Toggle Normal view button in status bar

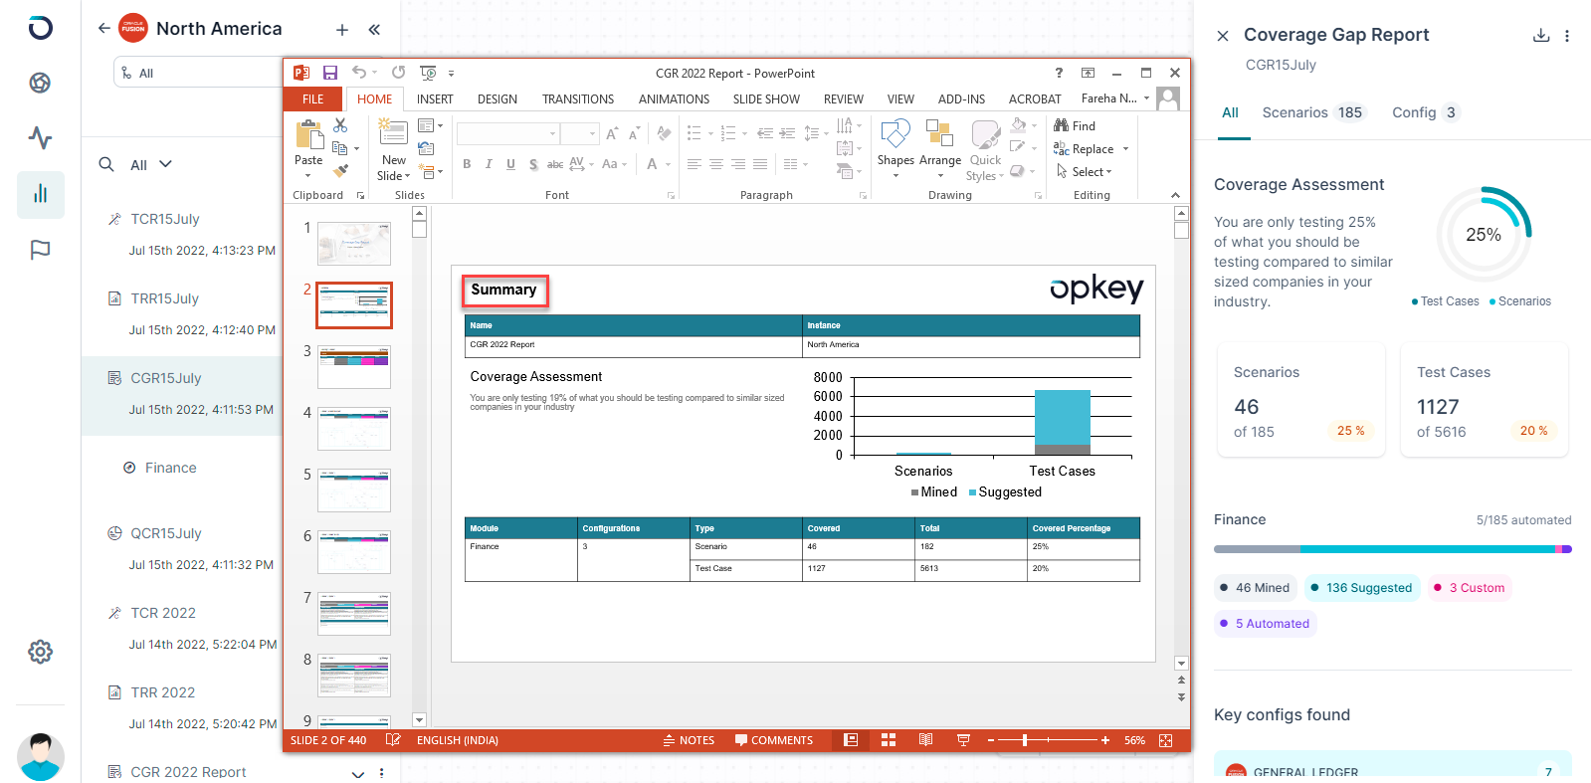(x=851, y=740)
